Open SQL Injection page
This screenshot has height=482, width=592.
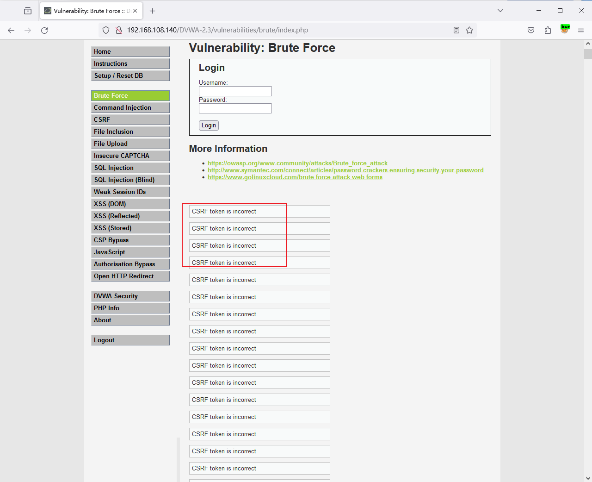click(x=130, y=168)
